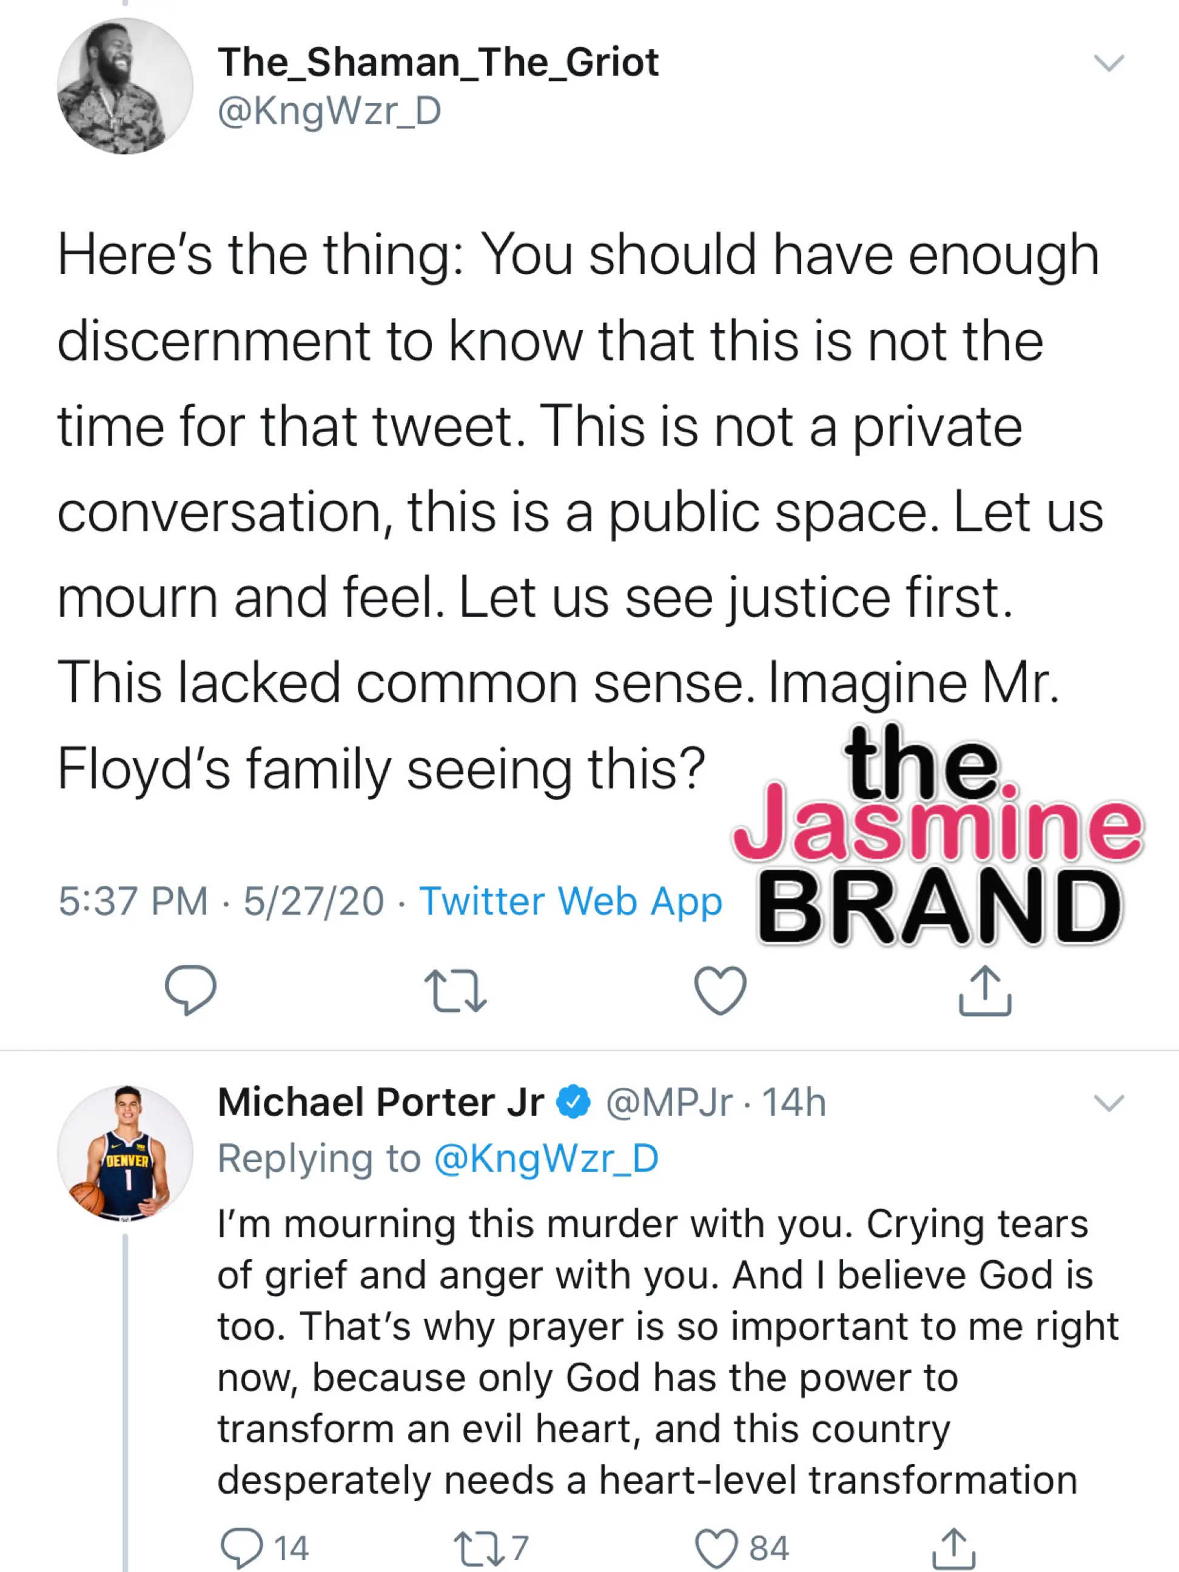Open the main tweet's options chevron
The image size is (1179, 1572).
tap(1109, 64)
